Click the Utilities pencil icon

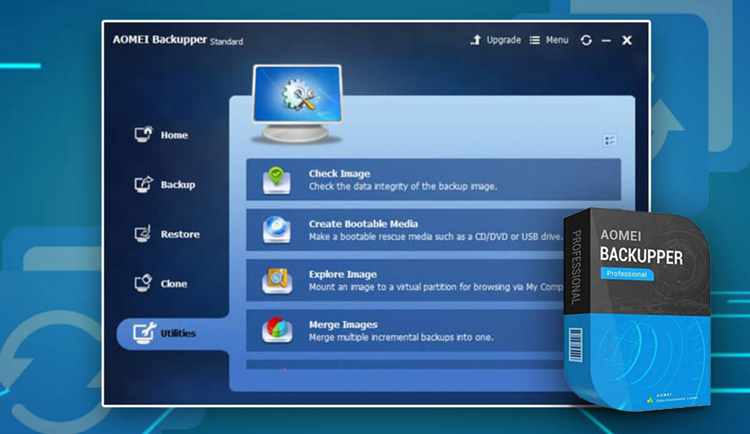tap(144, 333)
